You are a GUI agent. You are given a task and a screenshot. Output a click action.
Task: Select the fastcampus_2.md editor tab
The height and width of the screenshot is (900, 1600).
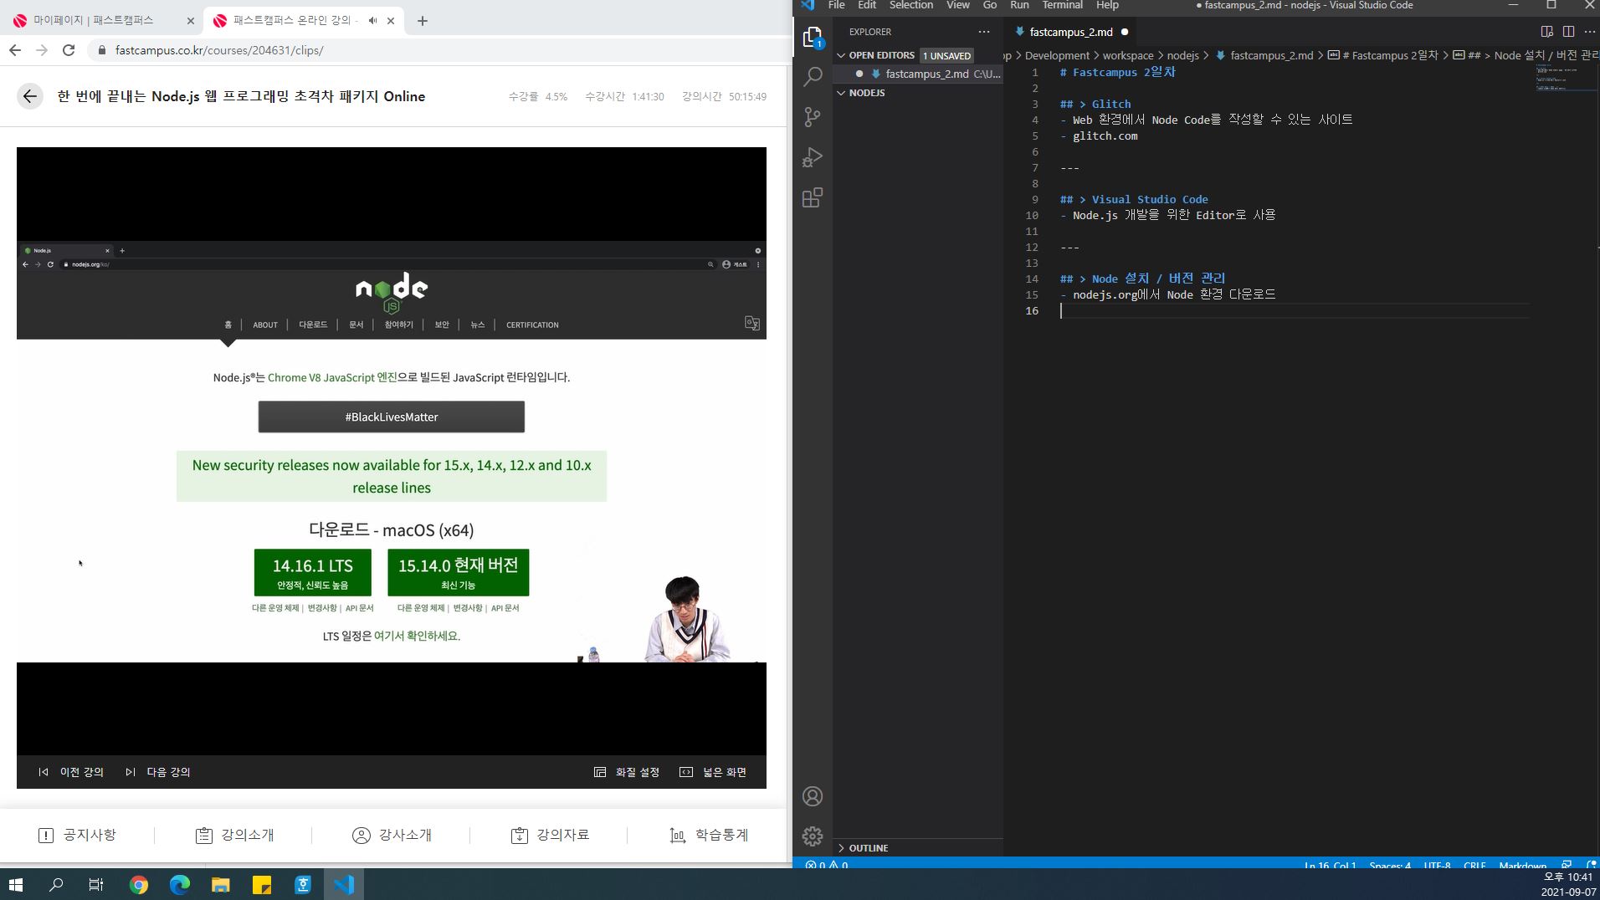1070,32
